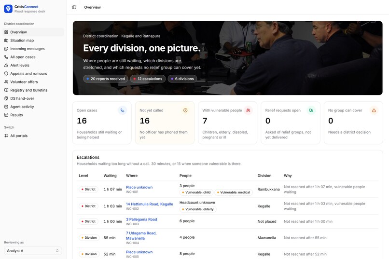The image size is (389, 259).
Task: Click the hero banner headline text
Action: pos(142,48)
